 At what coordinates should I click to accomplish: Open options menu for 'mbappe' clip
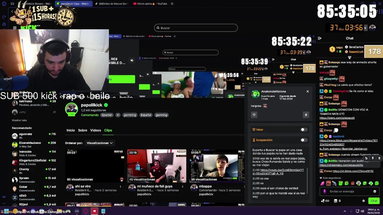click(244, 187)
